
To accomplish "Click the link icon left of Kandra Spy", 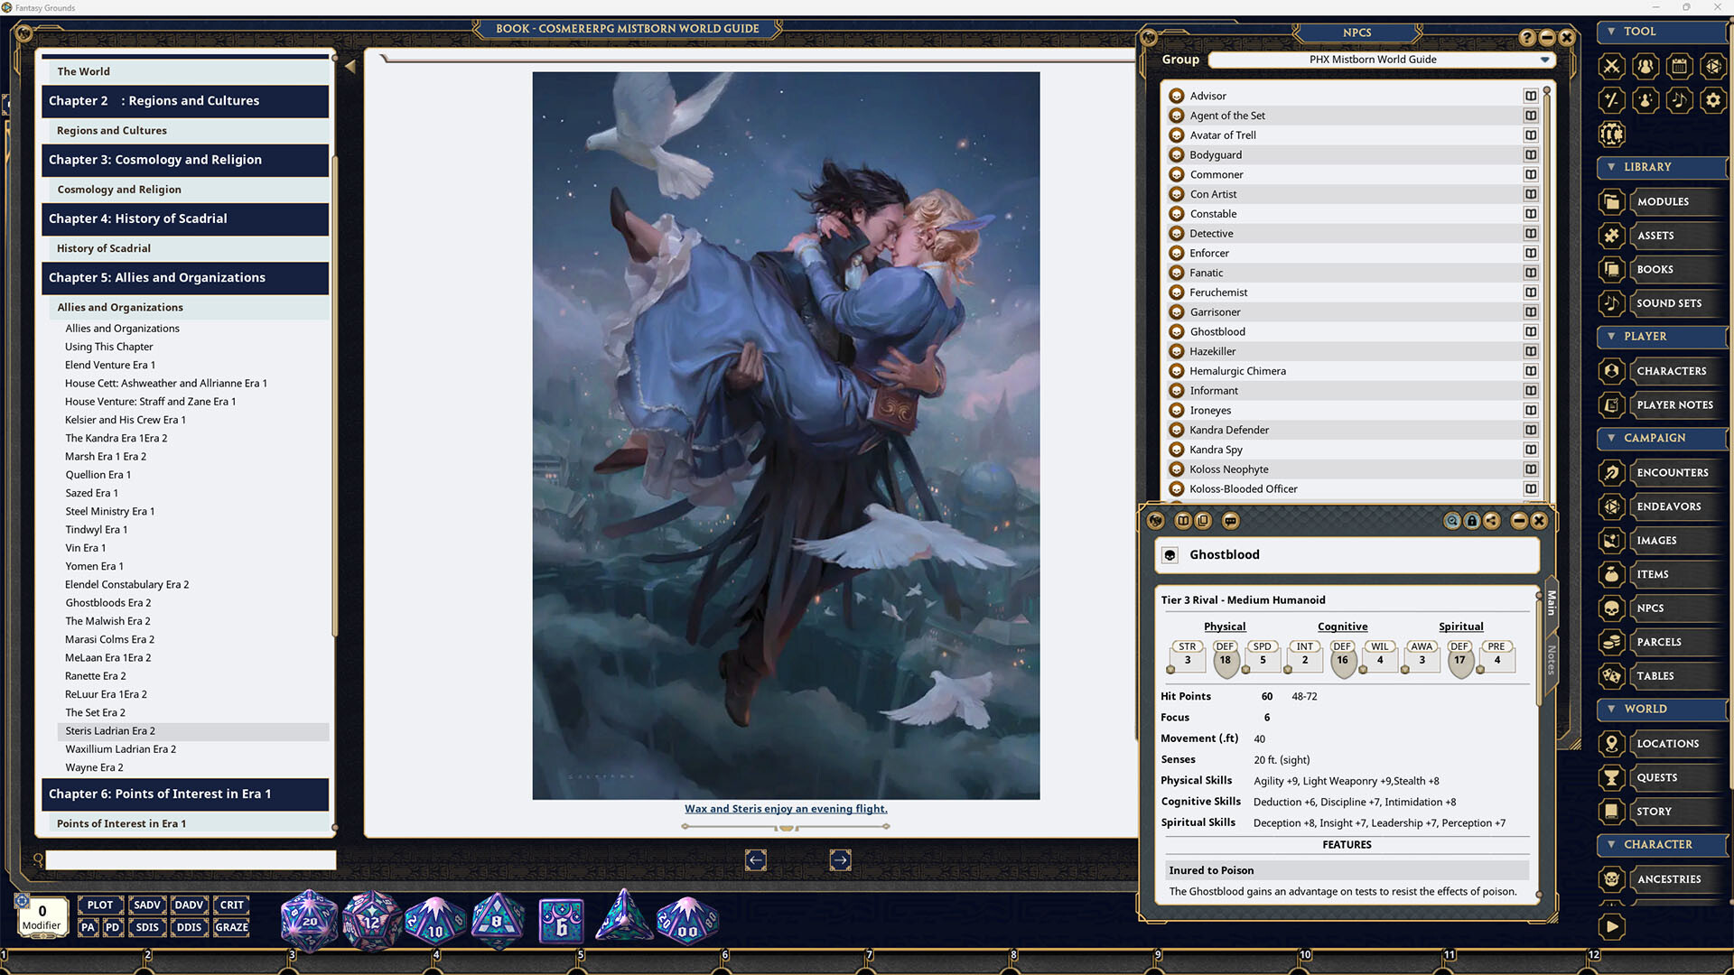I will point(1177,450).
